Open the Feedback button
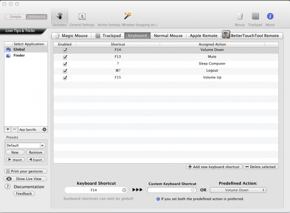This screenshot has width=290, height=213. point(24,193)
